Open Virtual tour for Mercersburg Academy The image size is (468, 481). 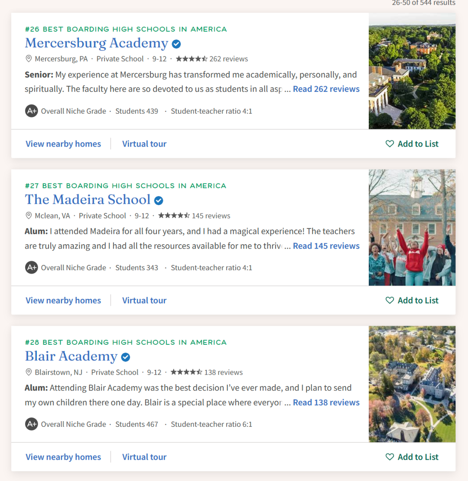click(144, 144)
